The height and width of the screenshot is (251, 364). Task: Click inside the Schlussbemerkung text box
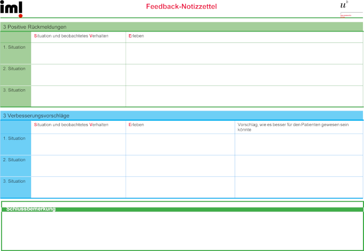pos(183,231)
